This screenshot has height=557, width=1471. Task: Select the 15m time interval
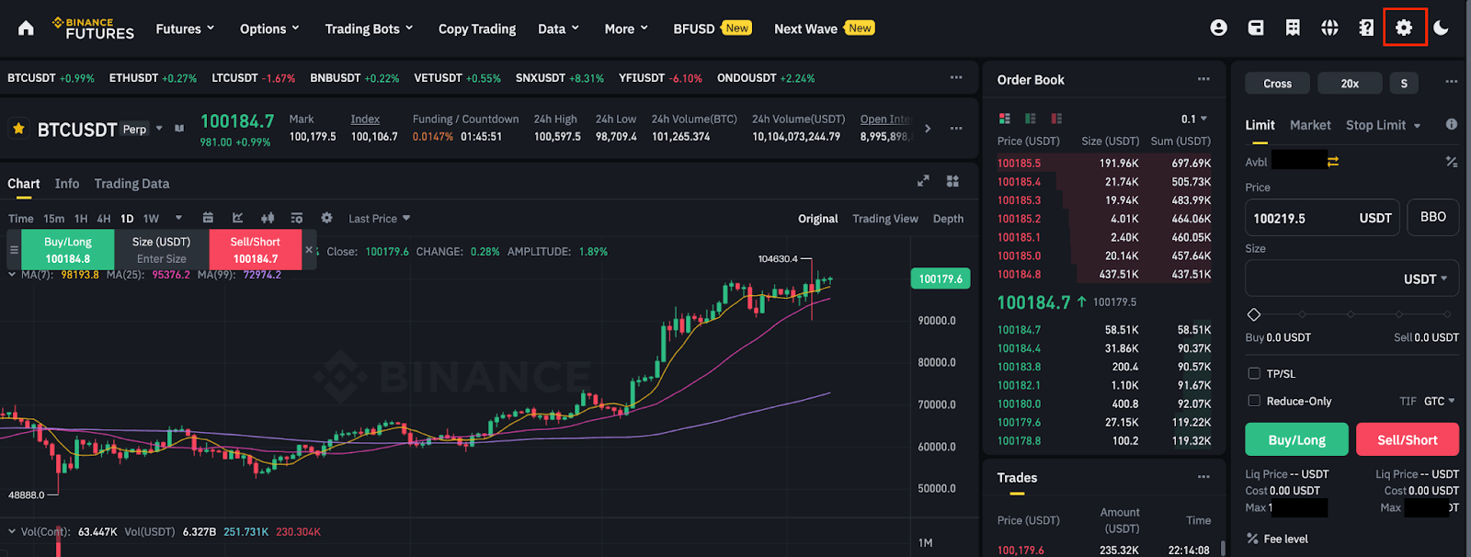[x=54, y=219]
